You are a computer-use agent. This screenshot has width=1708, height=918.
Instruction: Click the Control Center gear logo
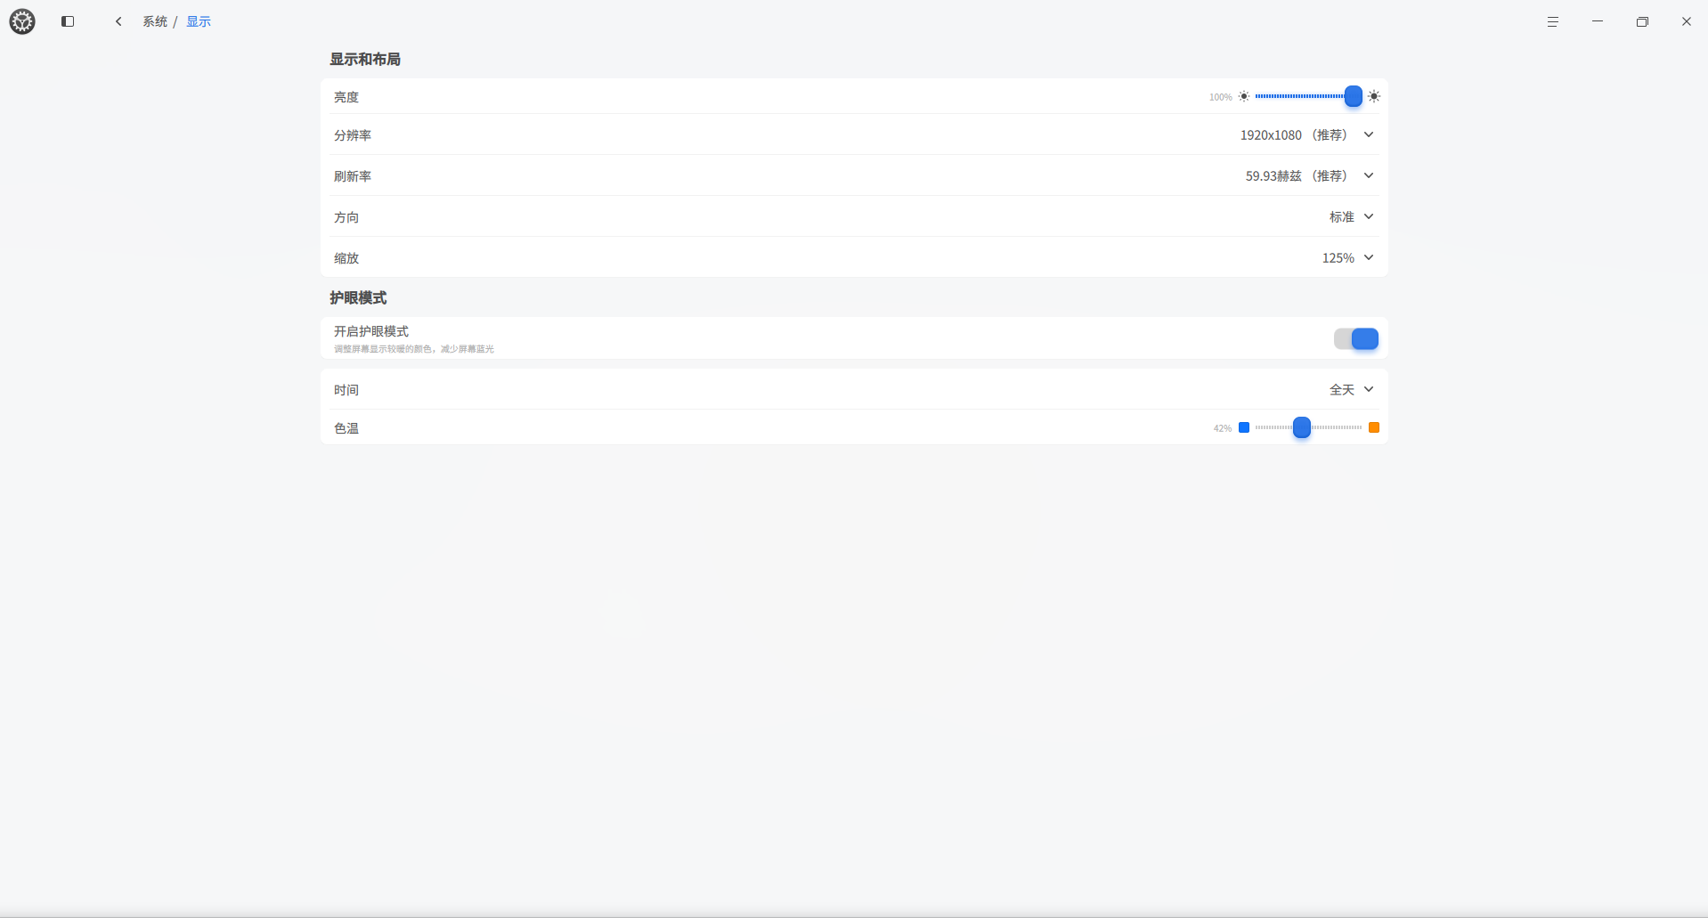[22, 21]
